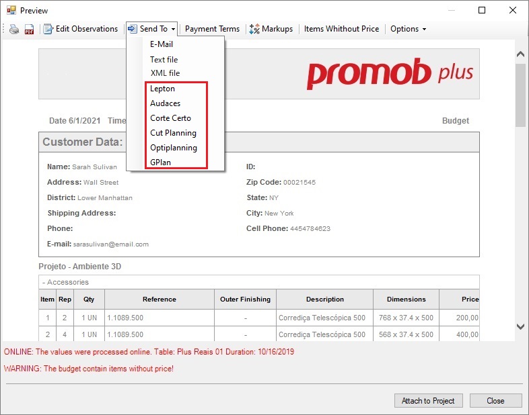This screenshot has height=415, width=529.
Task: Send budget to Lepton
Action: [162, 89]
